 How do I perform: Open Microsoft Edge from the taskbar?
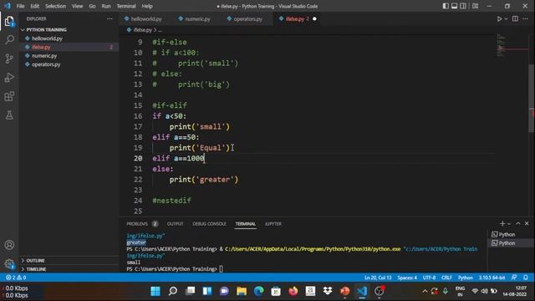[x=258, y=291]
